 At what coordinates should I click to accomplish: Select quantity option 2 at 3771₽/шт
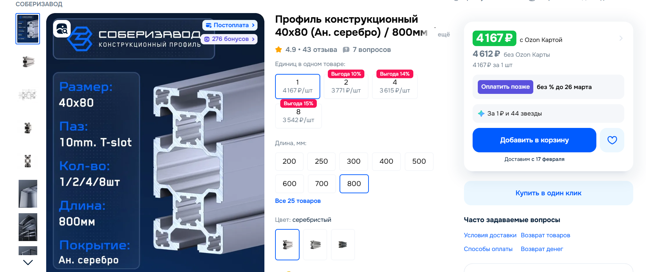click(x=346, y=86)
